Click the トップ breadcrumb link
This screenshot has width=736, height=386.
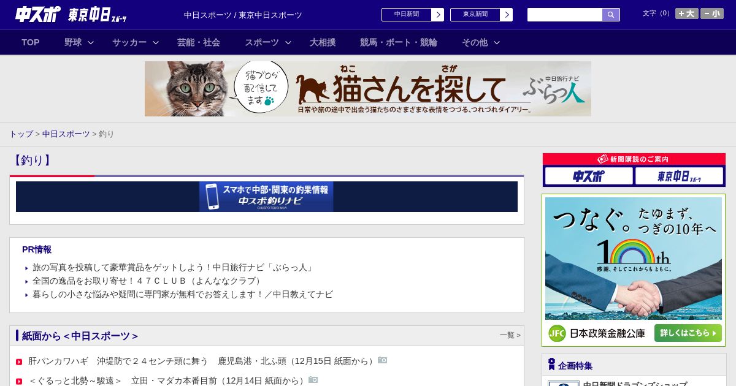21,134
